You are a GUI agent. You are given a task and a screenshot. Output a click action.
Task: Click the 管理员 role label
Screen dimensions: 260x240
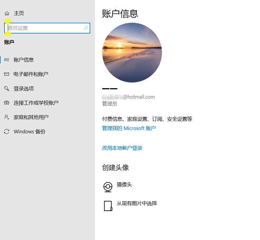click(110, 104)
